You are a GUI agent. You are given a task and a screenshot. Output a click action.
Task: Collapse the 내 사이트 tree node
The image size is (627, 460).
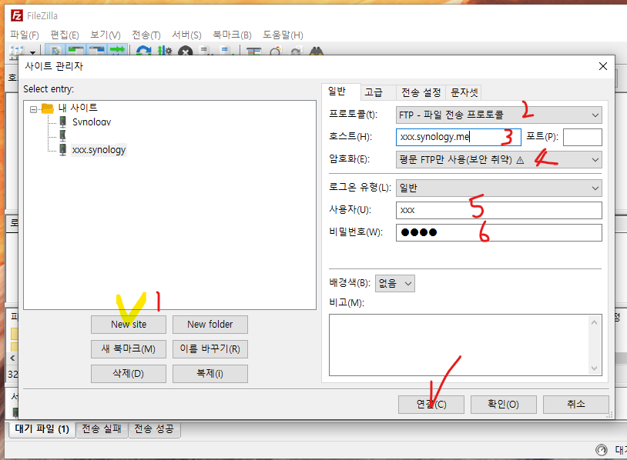(x=34, y=109)
